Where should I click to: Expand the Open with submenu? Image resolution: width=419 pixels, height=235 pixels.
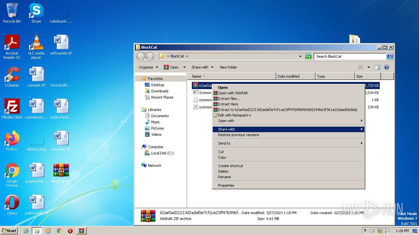(288, 121)
